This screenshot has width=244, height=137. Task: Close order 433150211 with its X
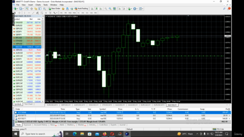tap(230, 118)
